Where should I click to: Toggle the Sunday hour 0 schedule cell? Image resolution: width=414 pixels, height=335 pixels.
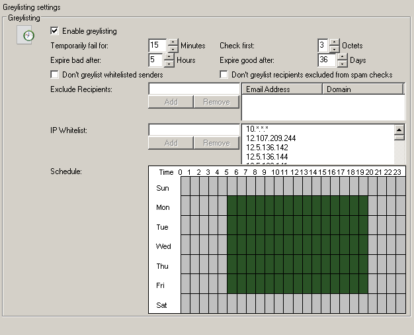tap(185, 188)
